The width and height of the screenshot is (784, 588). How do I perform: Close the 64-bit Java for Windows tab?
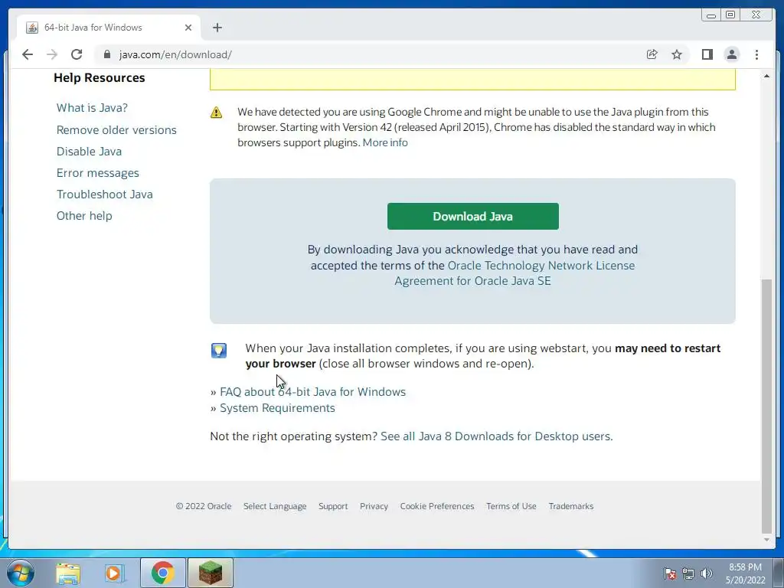pyautogui.click(x=188, y=28)
